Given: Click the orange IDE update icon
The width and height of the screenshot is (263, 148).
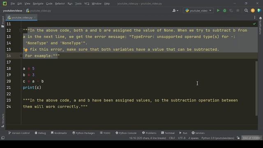Looking at the screenshot, I should pos(253,11).
